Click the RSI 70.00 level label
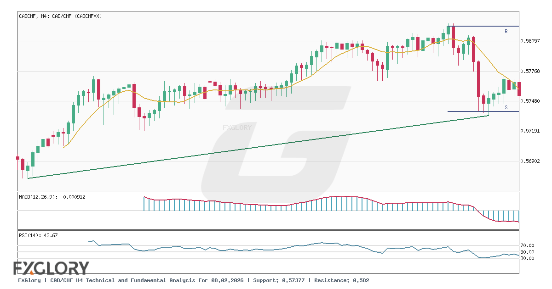 528,246
